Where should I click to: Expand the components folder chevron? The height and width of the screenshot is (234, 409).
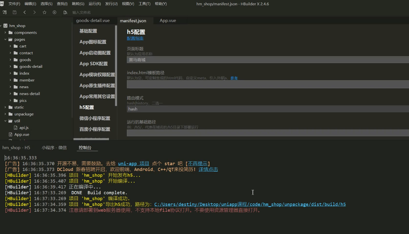(5, 32)
